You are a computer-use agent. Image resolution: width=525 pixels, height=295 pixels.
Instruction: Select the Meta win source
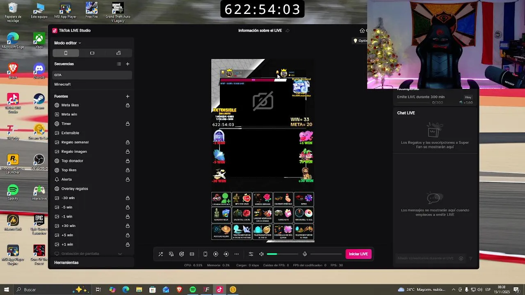coord(92,114)
